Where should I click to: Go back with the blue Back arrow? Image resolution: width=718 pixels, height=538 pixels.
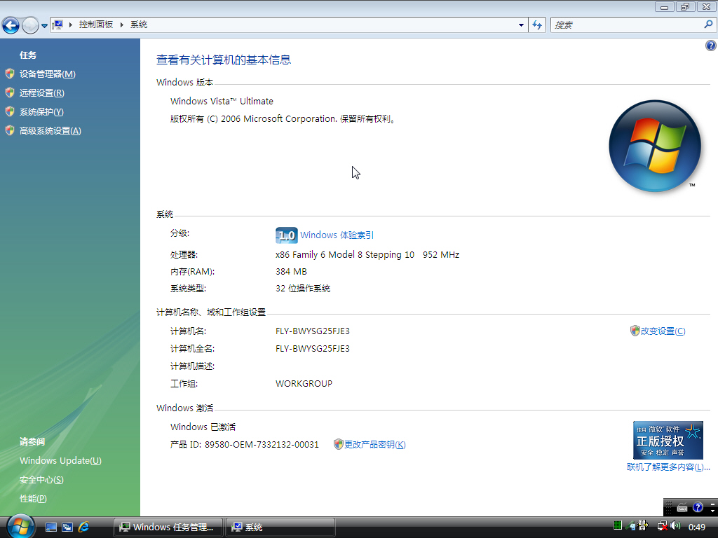tap(11, 25)
